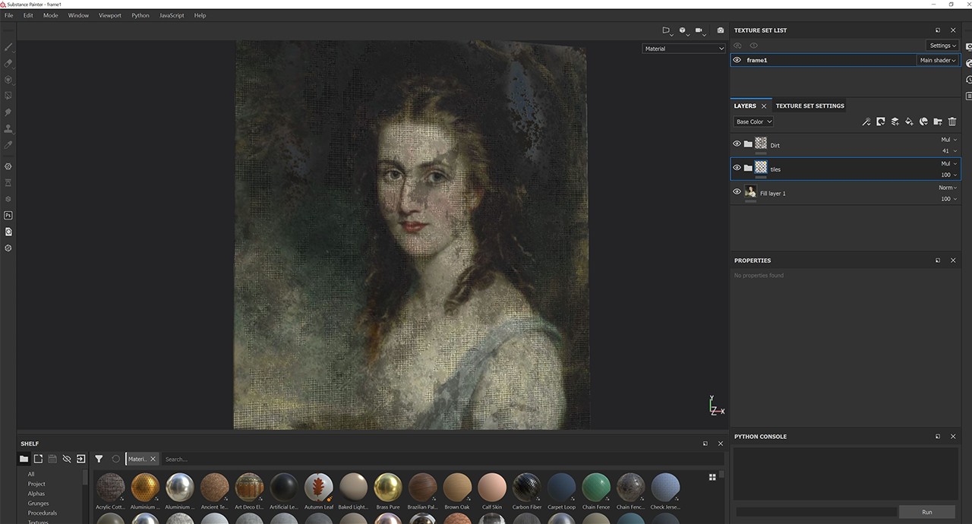Select the Paint brush tool
Viewport: 972px width, 524px height.
(x=8, y=47)
